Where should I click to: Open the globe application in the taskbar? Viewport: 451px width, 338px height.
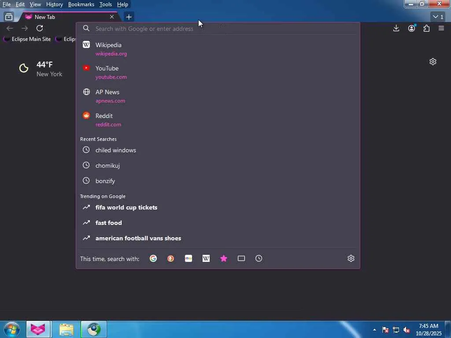click(x=94, y=329)
